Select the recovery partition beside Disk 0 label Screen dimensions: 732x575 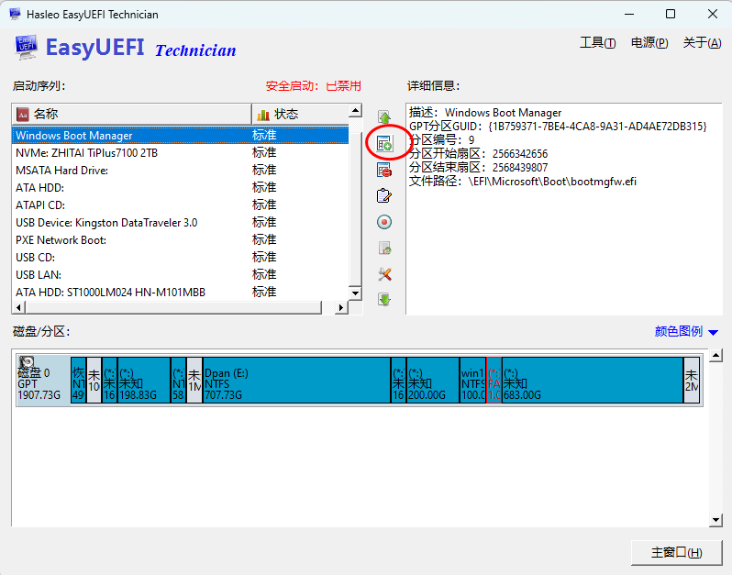pyautogui.click(x=78, y=380)
